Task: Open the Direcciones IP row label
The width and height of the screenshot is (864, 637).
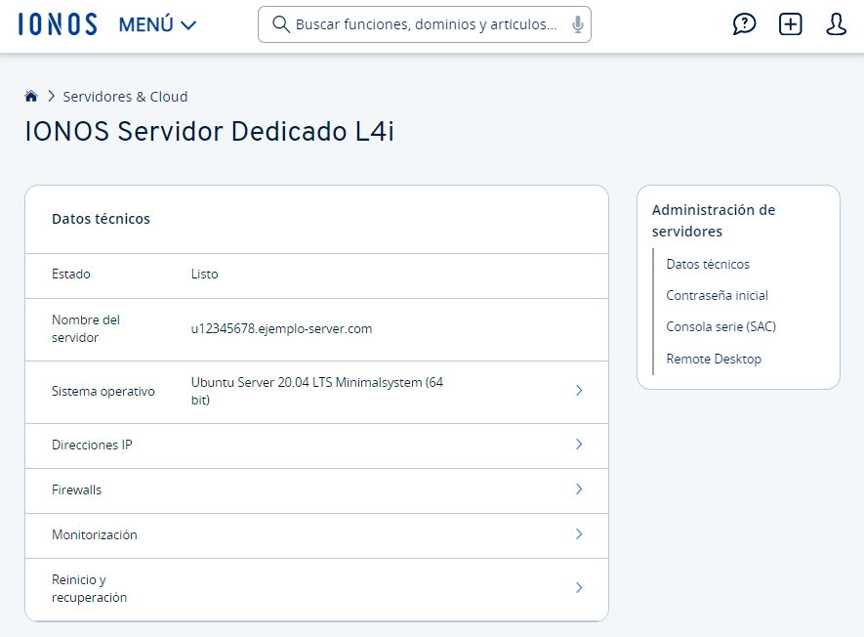Action: pos(92,445)
